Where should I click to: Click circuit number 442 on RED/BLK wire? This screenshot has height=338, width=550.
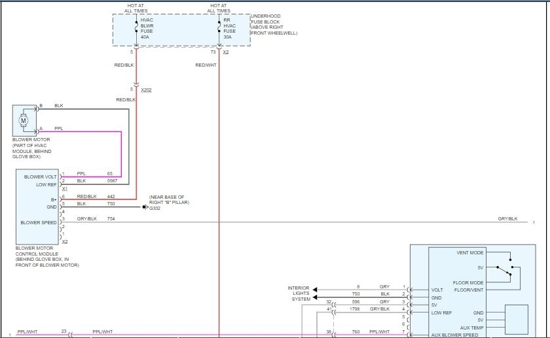111,196
